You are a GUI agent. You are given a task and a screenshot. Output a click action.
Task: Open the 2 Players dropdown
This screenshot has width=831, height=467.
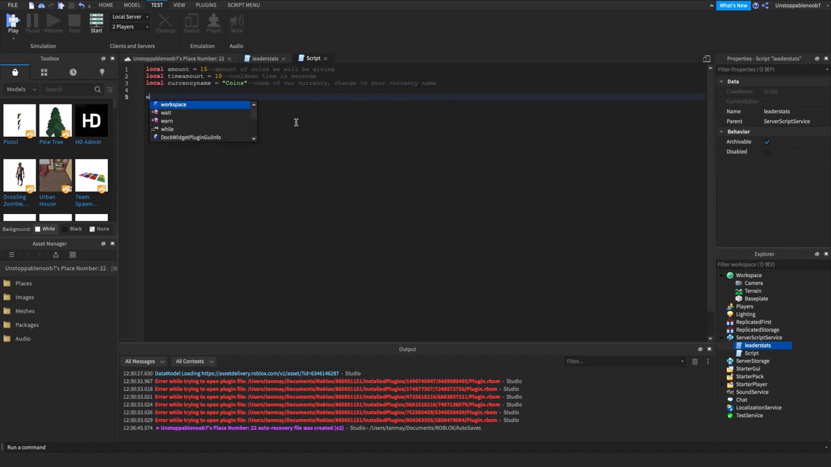pos(130,27)
